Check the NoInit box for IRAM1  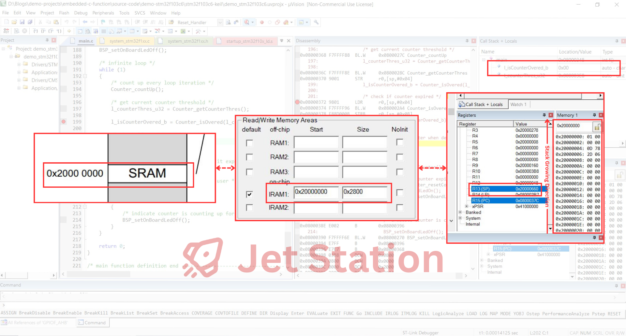tap(400, 193)
